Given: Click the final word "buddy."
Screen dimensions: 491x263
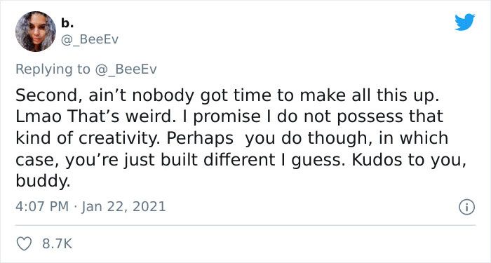Looking at the screenshot, I should click(x=43, y=181).
